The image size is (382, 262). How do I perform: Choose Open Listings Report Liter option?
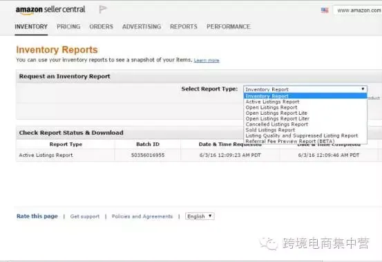pos(305,119)
